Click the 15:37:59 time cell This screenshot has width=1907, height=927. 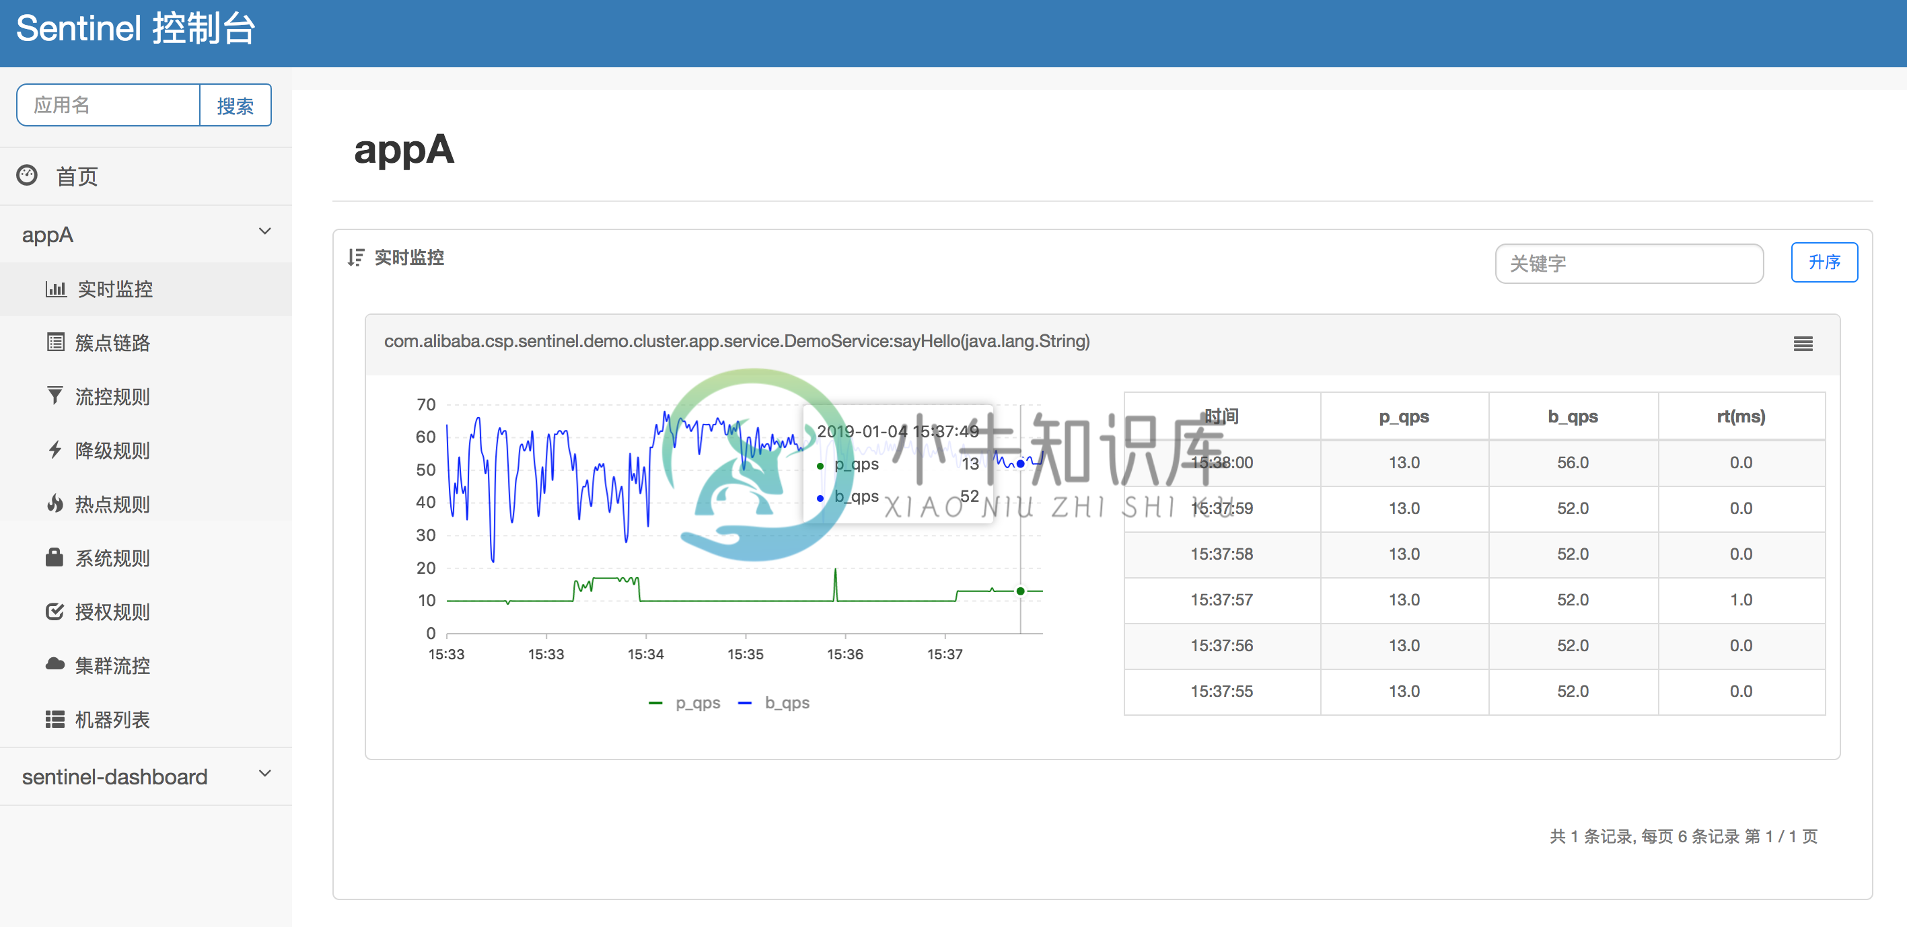pos(1222,509)
